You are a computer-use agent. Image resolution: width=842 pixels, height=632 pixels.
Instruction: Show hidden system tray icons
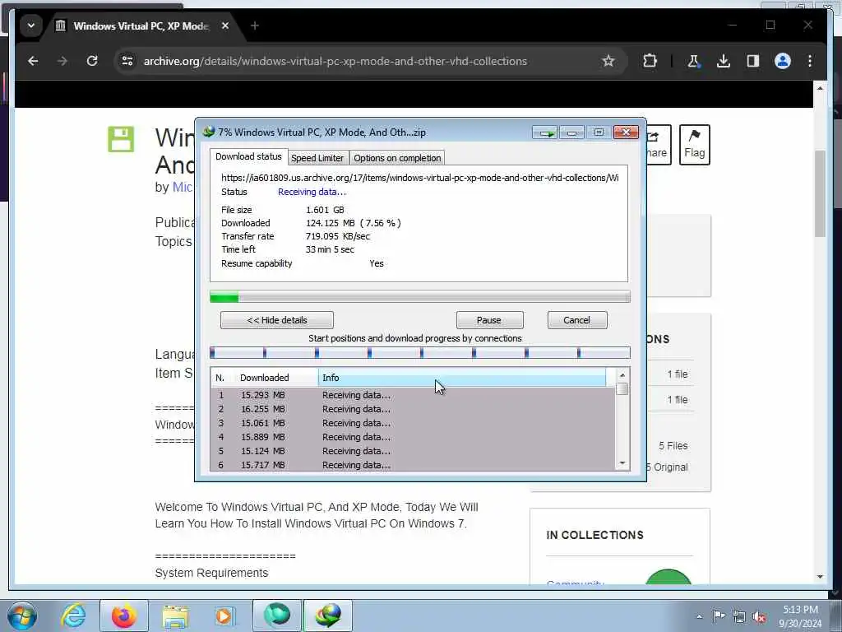(x=699, y=616)
